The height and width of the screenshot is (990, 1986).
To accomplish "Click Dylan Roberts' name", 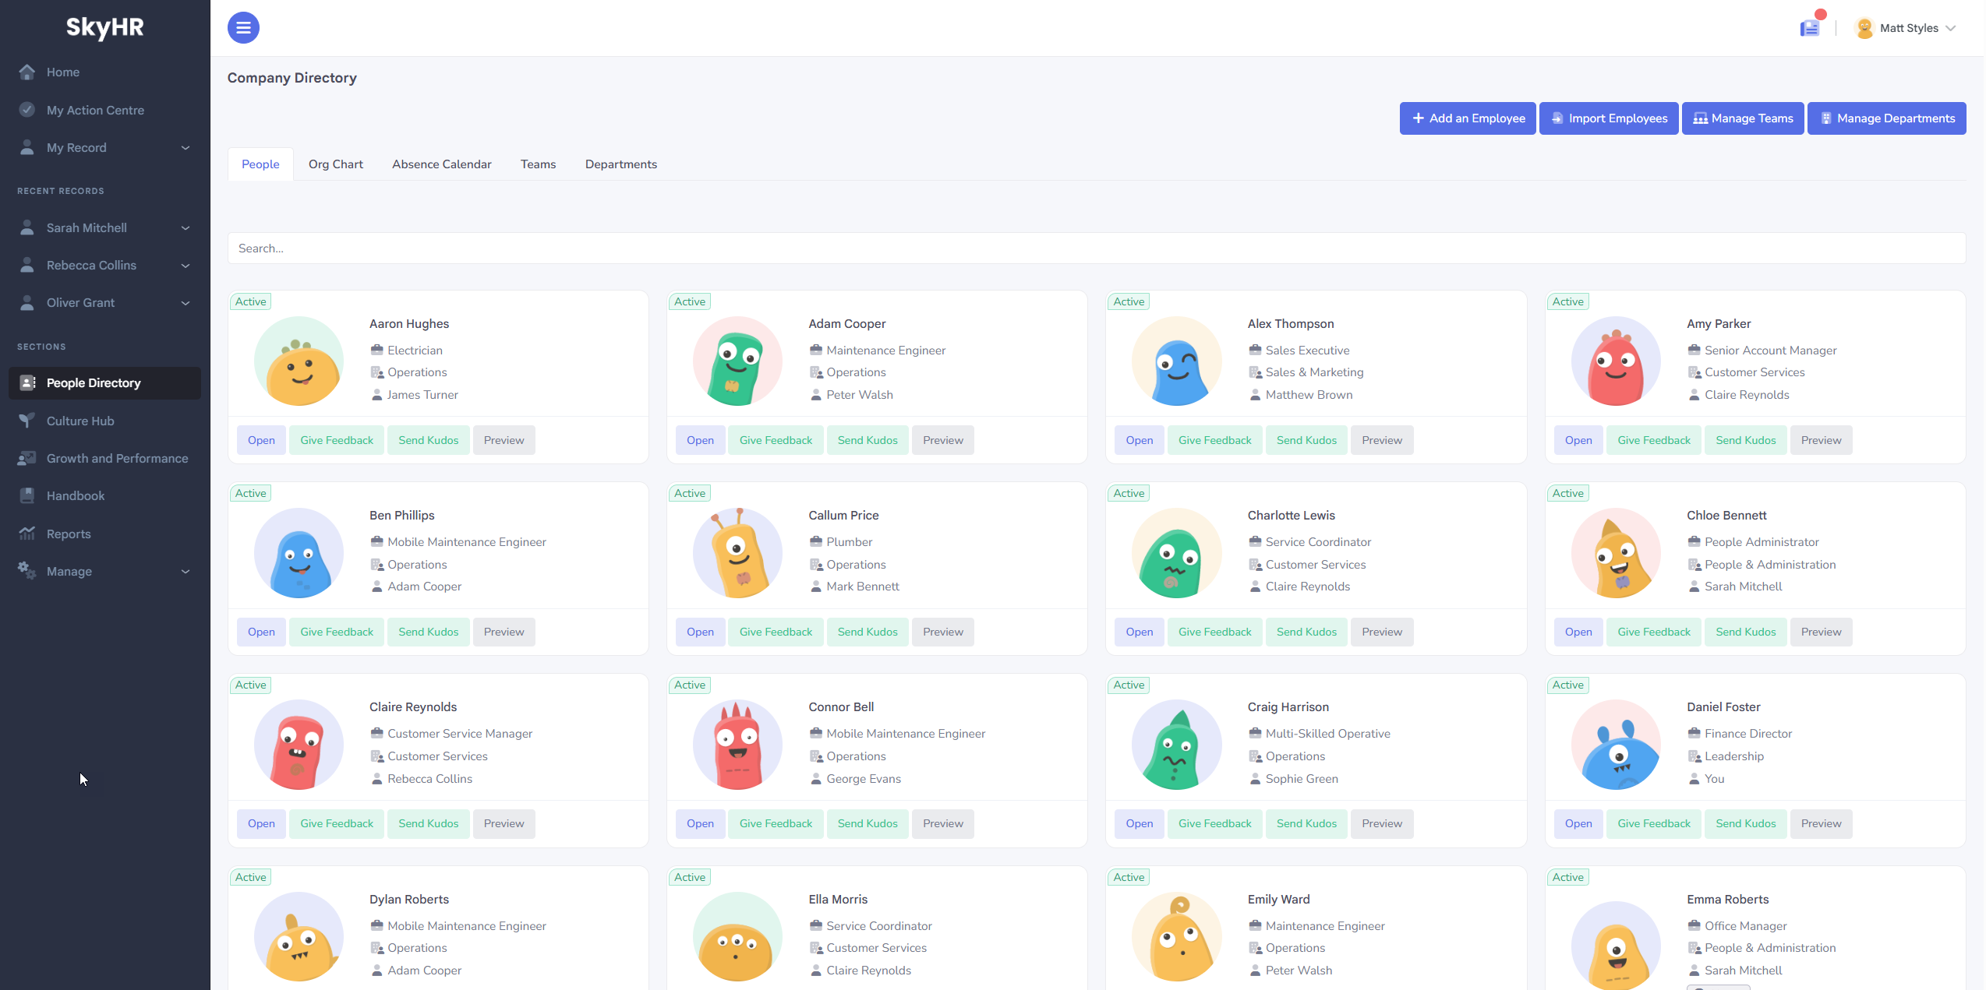I will pos(409,899).
